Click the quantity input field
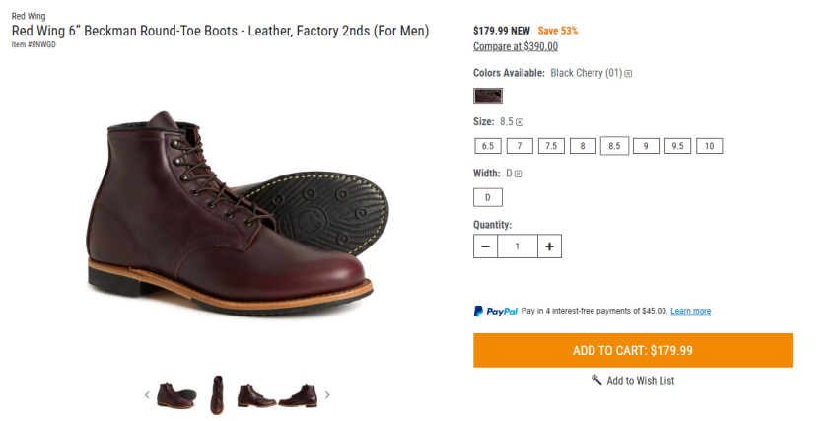This screenshot has width=837, height=421. coord(517,246)
